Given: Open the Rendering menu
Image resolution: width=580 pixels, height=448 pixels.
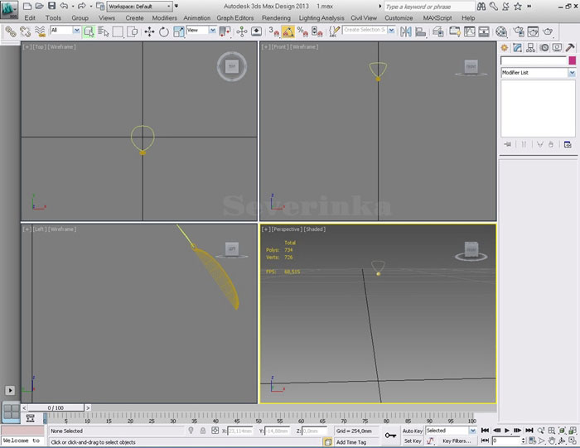Looking at the screenshot, I should pyautogui.click(x=276, y=17).
